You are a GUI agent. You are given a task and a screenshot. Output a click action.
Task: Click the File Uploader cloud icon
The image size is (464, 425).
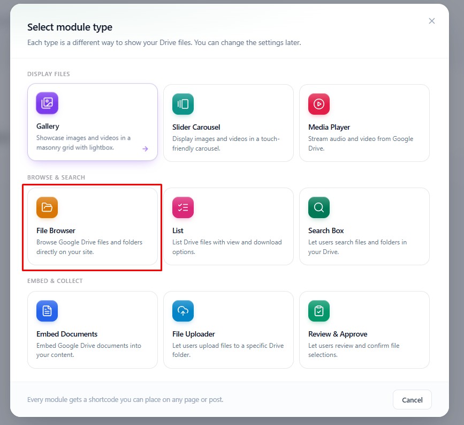183,311
